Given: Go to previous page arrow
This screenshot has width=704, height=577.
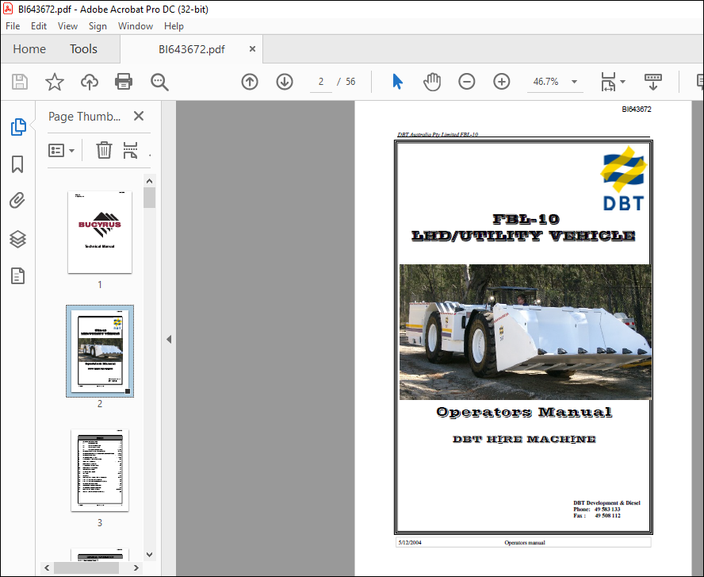Looking at the screenshot, I should coord(250,82).
